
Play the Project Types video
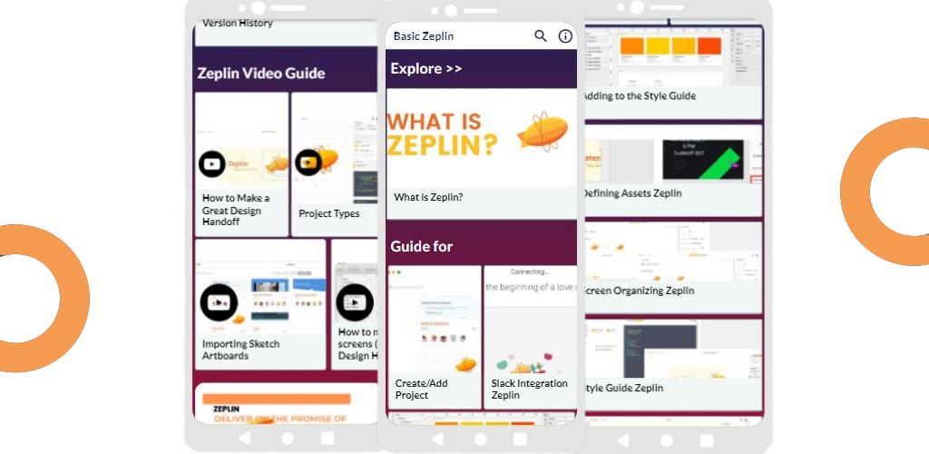[x=308, y=163]
